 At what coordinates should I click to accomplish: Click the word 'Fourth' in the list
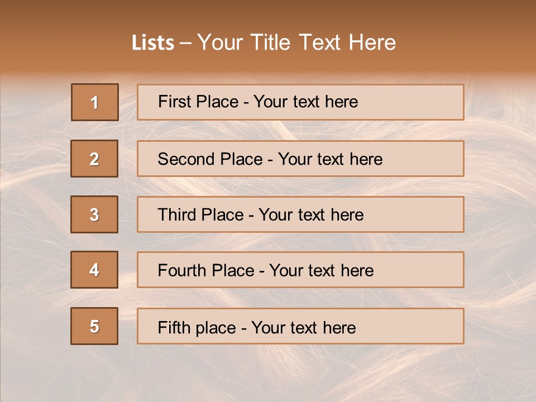point(179,271)
